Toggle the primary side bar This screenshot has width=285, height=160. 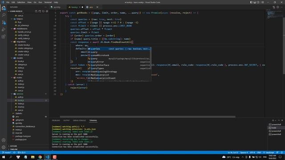(x=251, y=2)
